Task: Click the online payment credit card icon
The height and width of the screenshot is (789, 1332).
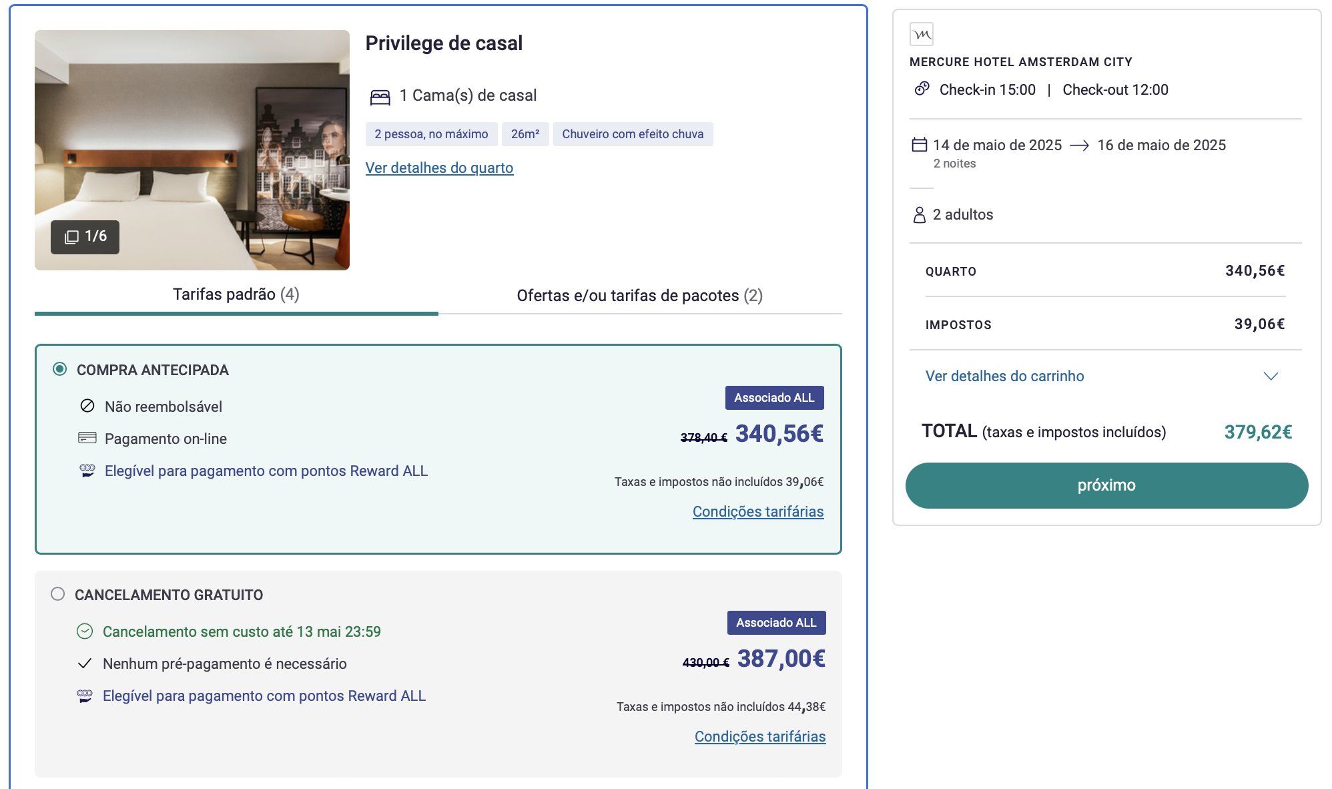Action: click(x=87, y=438)
